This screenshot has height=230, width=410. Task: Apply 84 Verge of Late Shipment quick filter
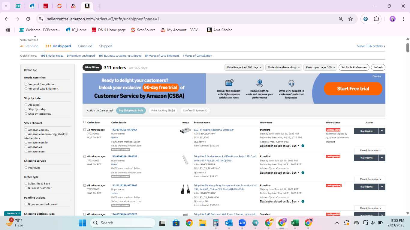click(x=162, y=56)
